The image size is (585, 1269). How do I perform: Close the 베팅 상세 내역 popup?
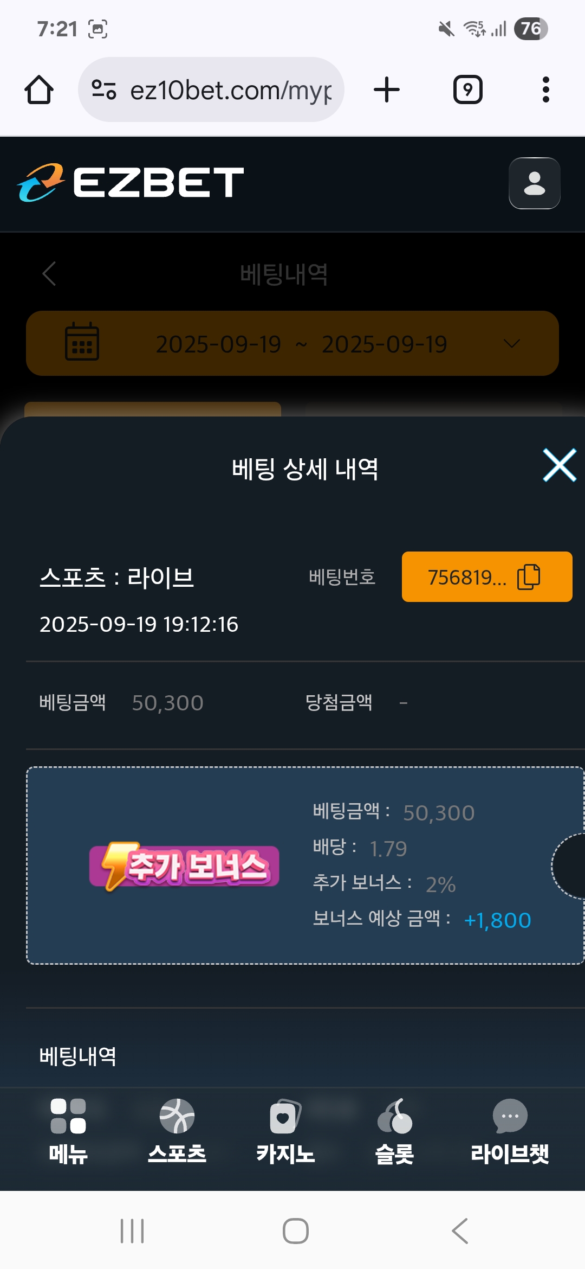point(560,465)
